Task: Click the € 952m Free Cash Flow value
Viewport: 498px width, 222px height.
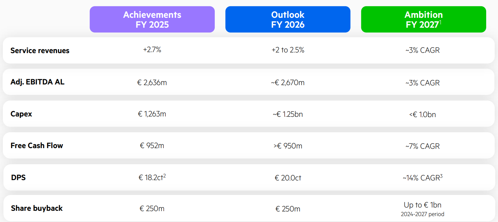Action: point(152,145)
